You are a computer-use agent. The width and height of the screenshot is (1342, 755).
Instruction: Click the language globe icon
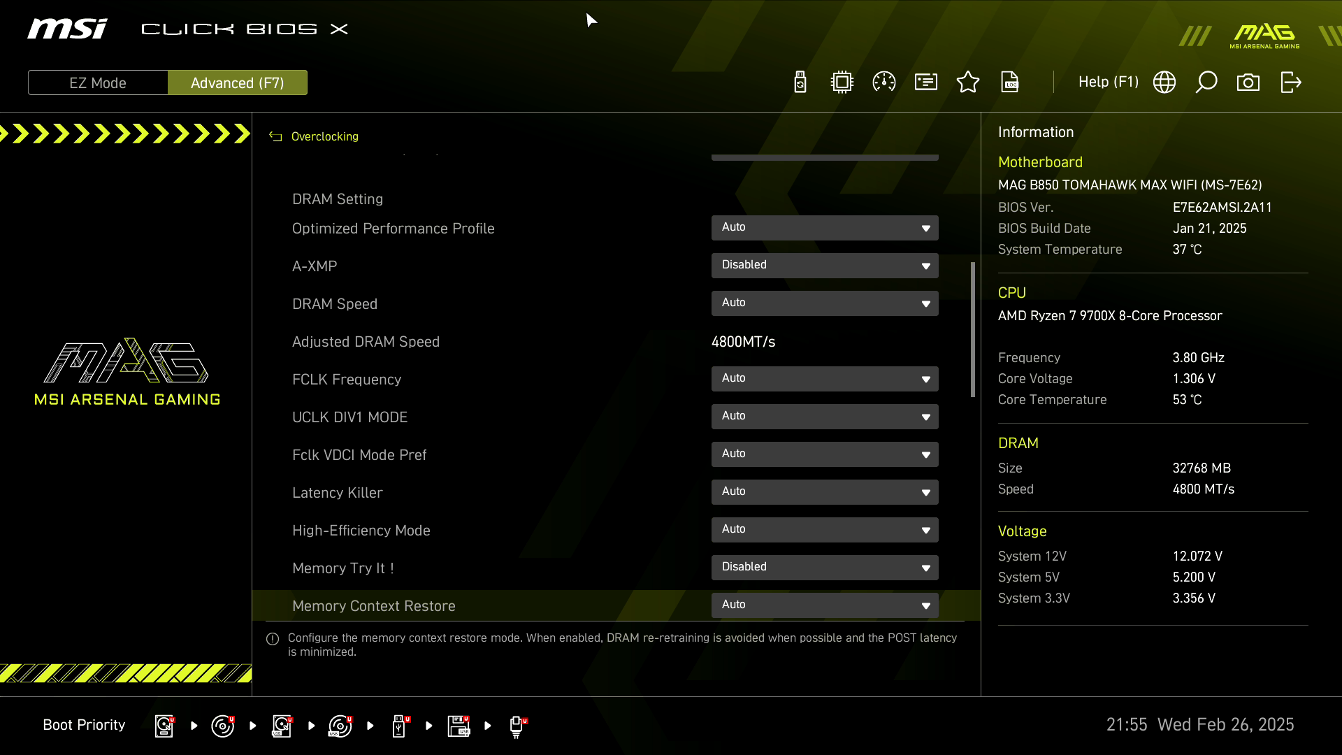point(1164,82)
